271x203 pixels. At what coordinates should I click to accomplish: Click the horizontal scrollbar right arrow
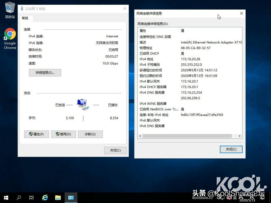pyautogui.click(x=239, y=136)
